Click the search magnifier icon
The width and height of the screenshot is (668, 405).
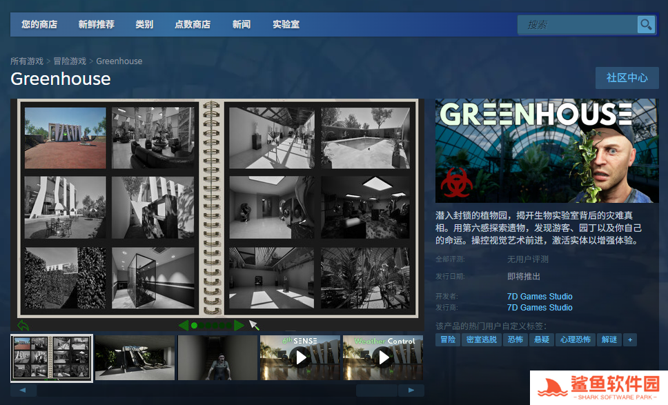[x=646, y=25]
